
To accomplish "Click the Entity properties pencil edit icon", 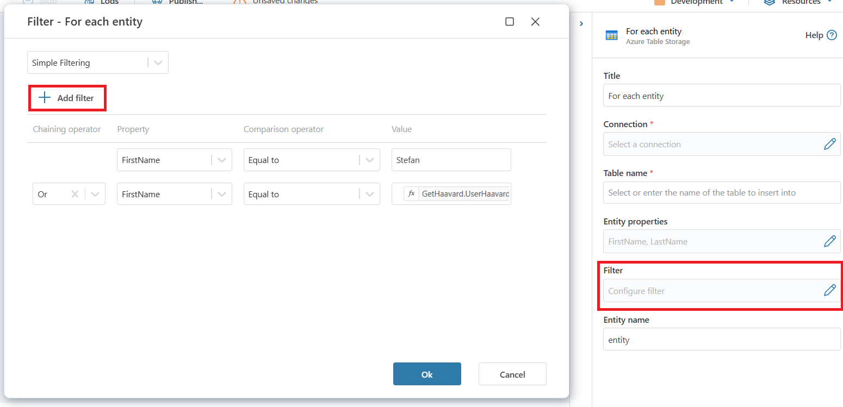I will (x=829, y=241).
